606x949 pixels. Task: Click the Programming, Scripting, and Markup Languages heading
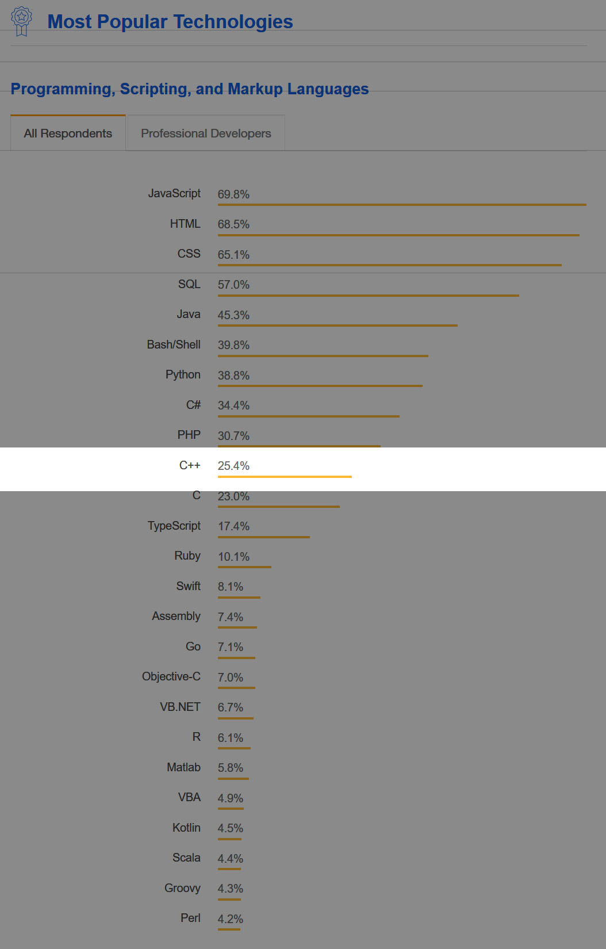pyautogui.click(x=190, y=89)
